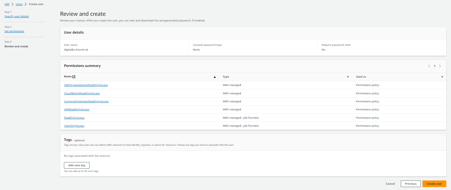
Task: Click the Add new tag button
Action: (x=77, y=165)
